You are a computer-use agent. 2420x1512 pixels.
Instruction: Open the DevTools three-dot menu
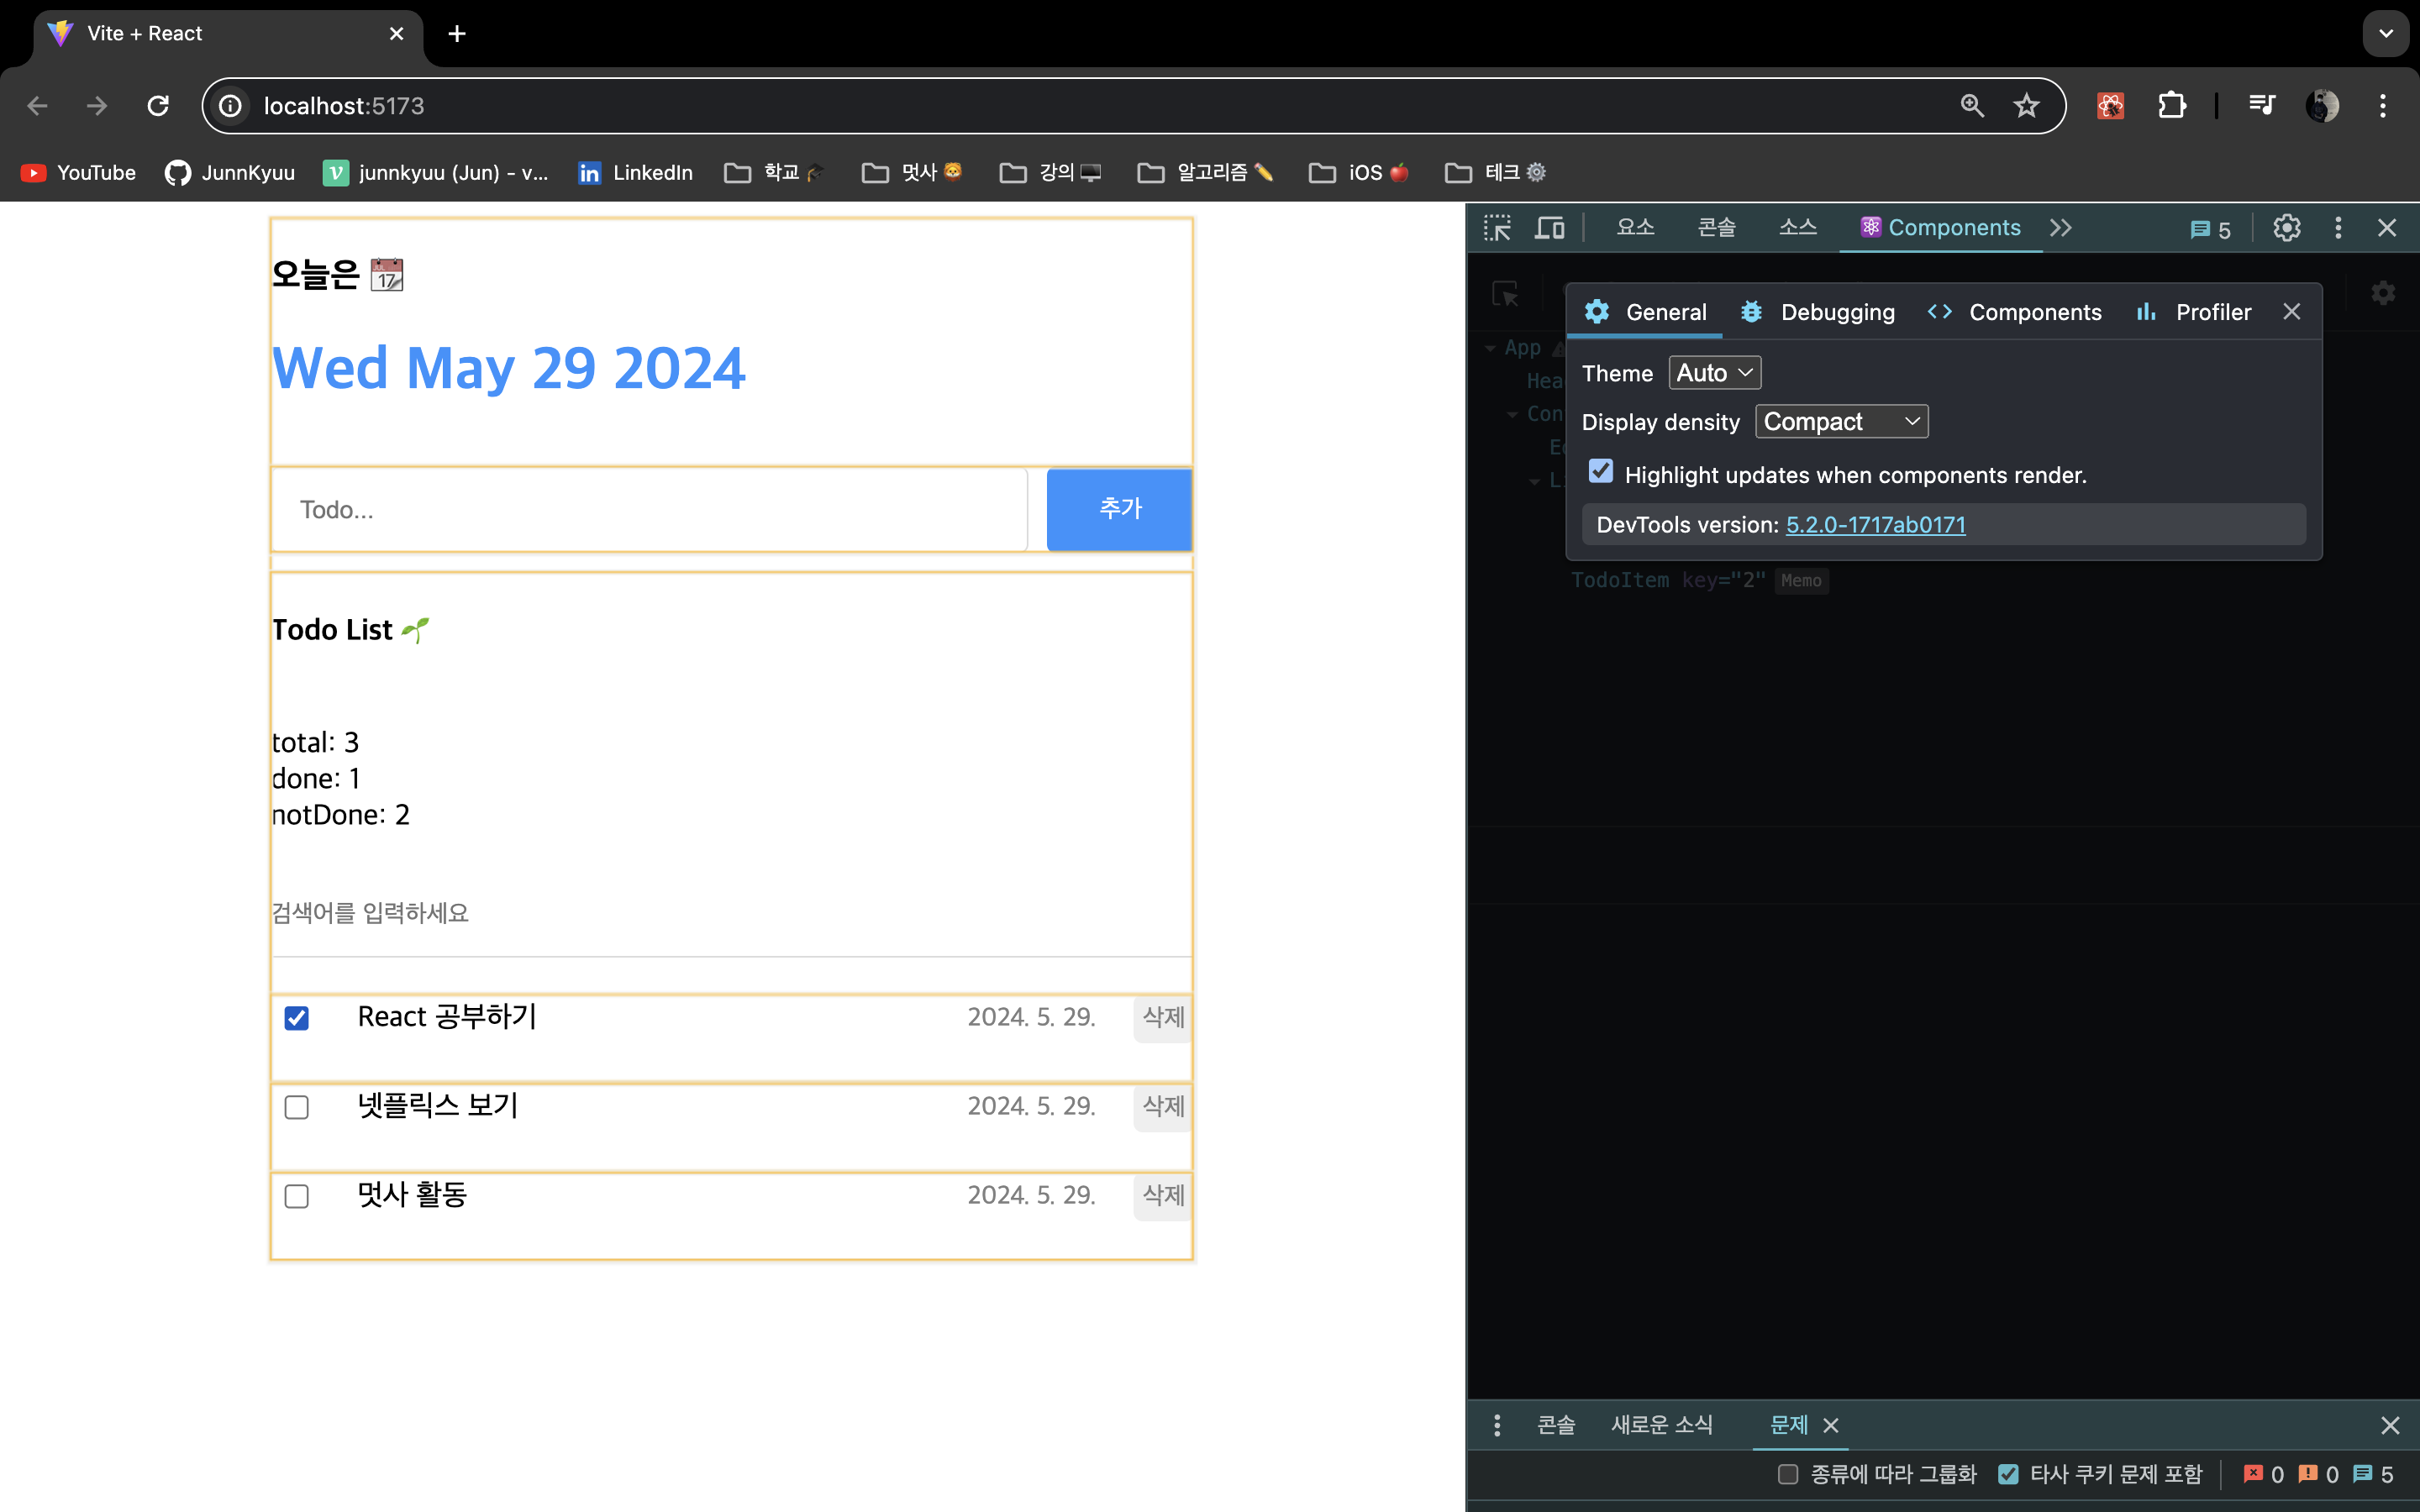coord(2338,228)
